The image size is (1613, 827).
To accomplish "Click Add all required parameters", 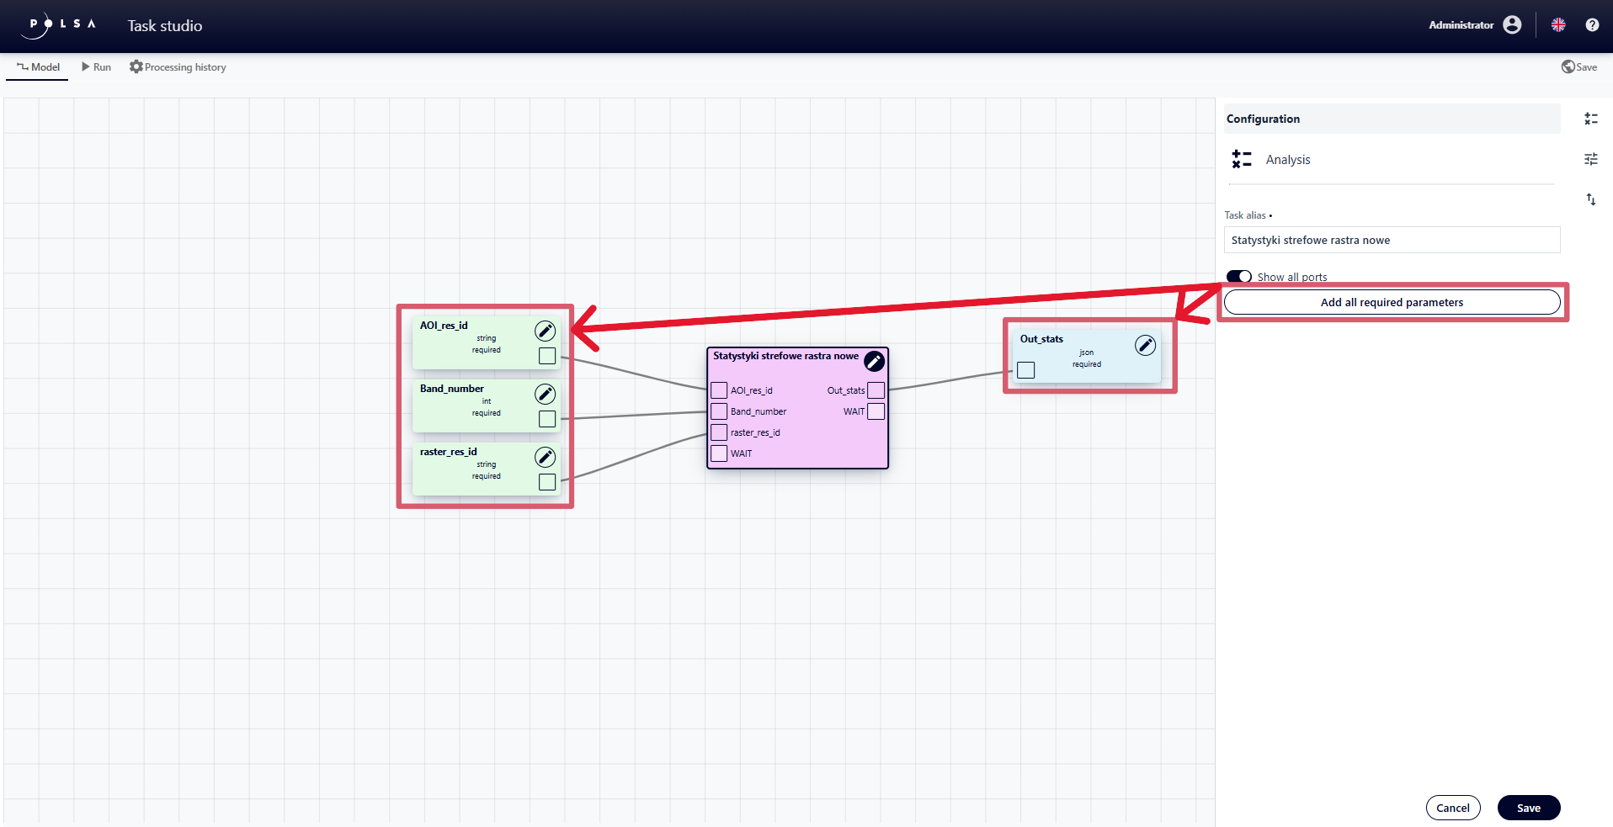I will pos(1392,302).
